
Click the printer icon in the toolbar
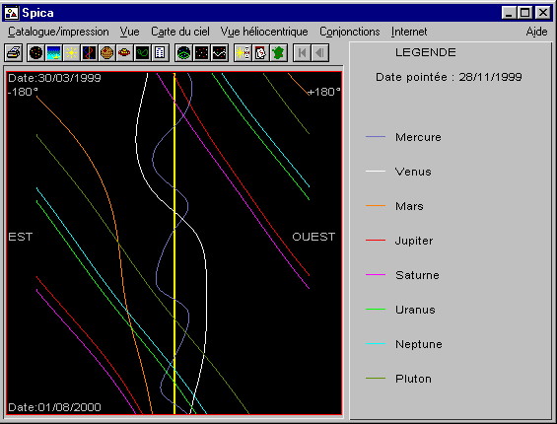tap(14, 53)
